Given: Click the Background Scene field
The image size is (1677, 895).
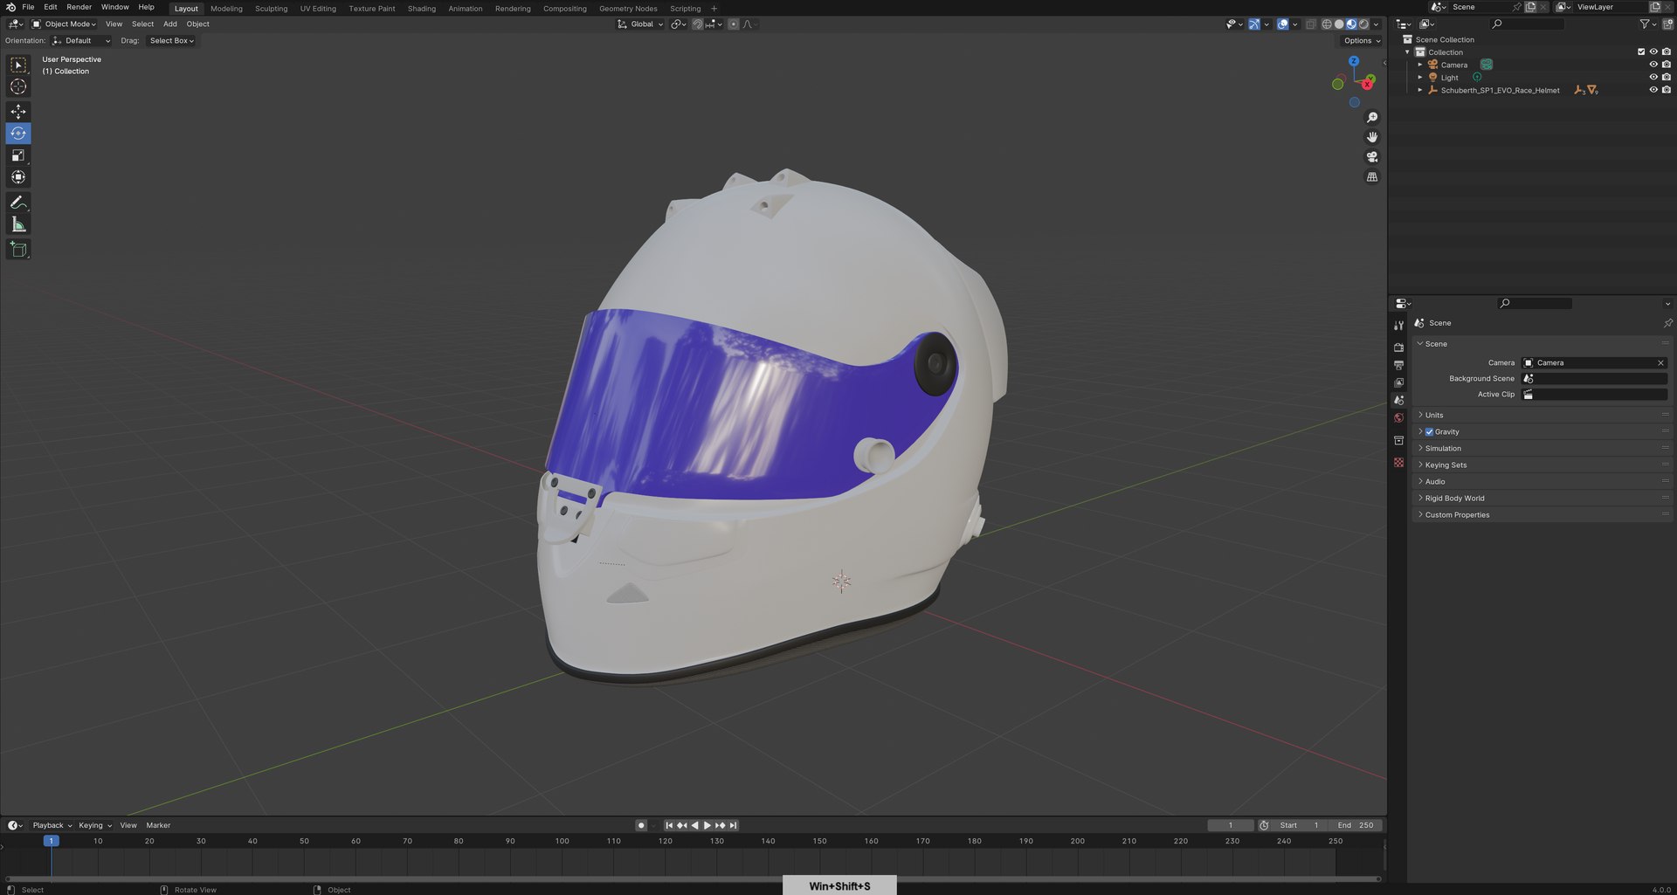Looking at the screenshot, I should [1594, 379].
